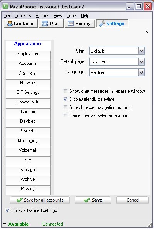Enable Show browser navigation buttons

pos(65,107)
